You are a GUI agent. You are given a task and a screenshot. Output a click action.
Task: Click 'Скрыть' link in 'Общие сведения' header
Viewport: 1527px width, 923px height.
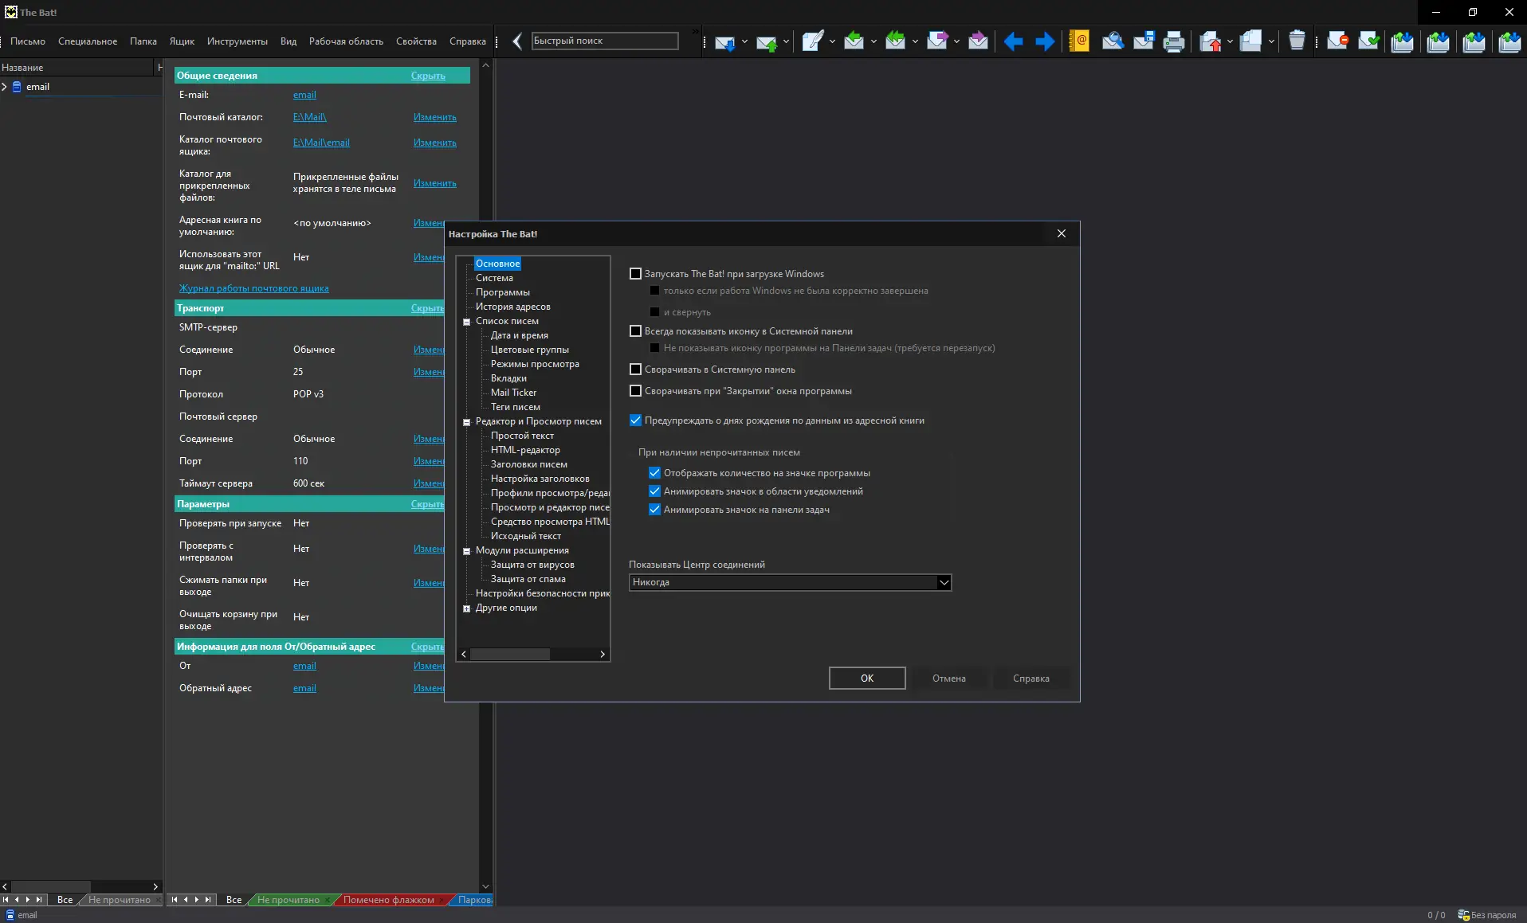[x=428, y=76]
